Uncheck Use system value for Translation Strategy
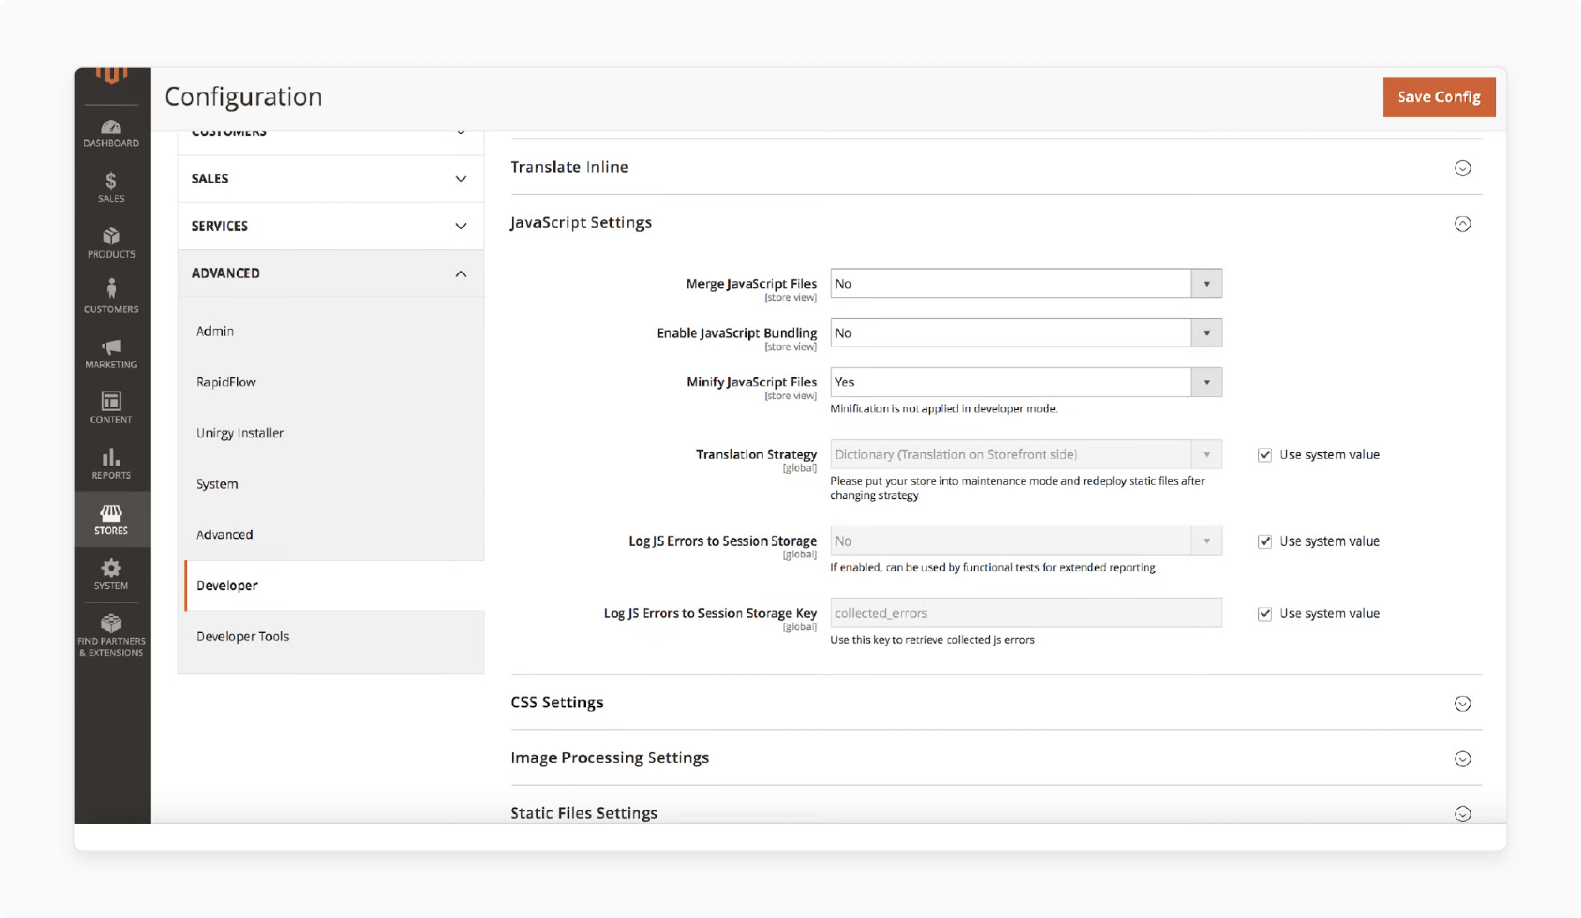 pyautogui.click(x=1265, y=455)
